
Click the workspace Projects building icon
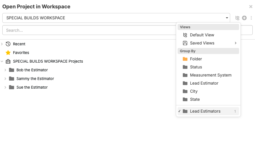click(8, 61)
